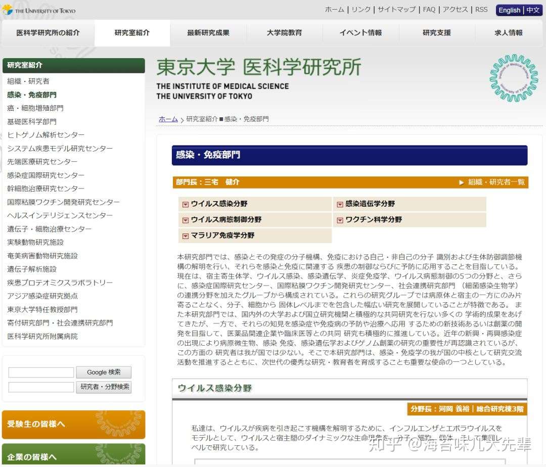Click triangle icon before 組織・研究者一覧
Screen dimensions: 546x467
[x=462, y=182]
